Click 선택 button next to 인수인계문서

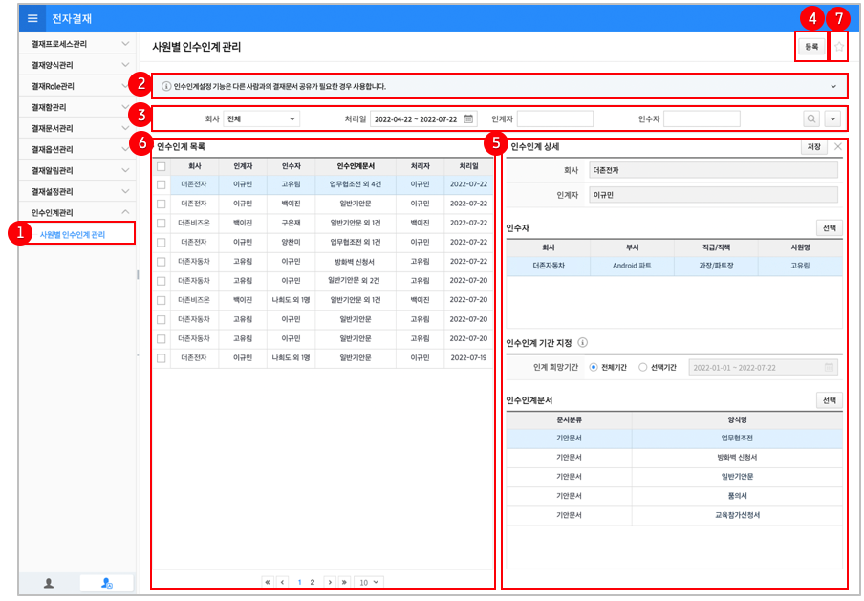tap(829, 400)
